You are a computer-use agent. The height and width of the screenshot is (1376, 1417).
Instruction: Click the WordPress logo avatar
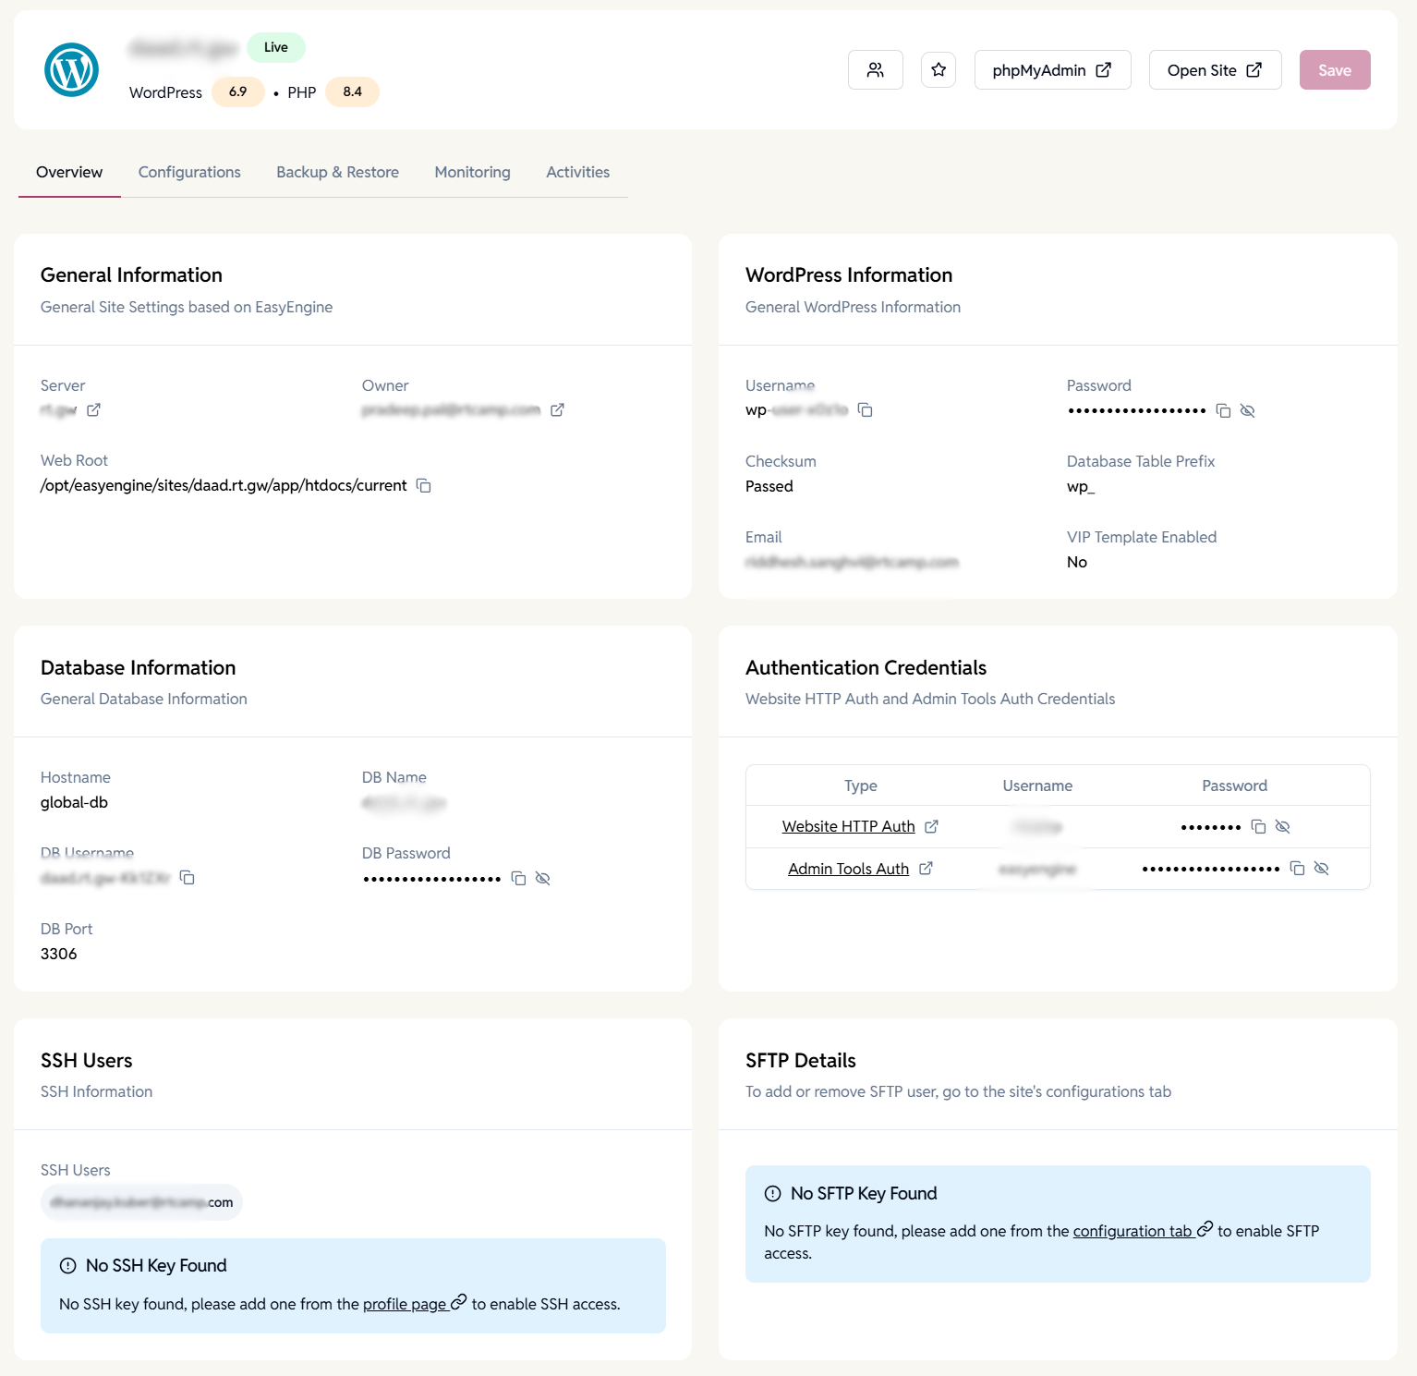[72, 68]
